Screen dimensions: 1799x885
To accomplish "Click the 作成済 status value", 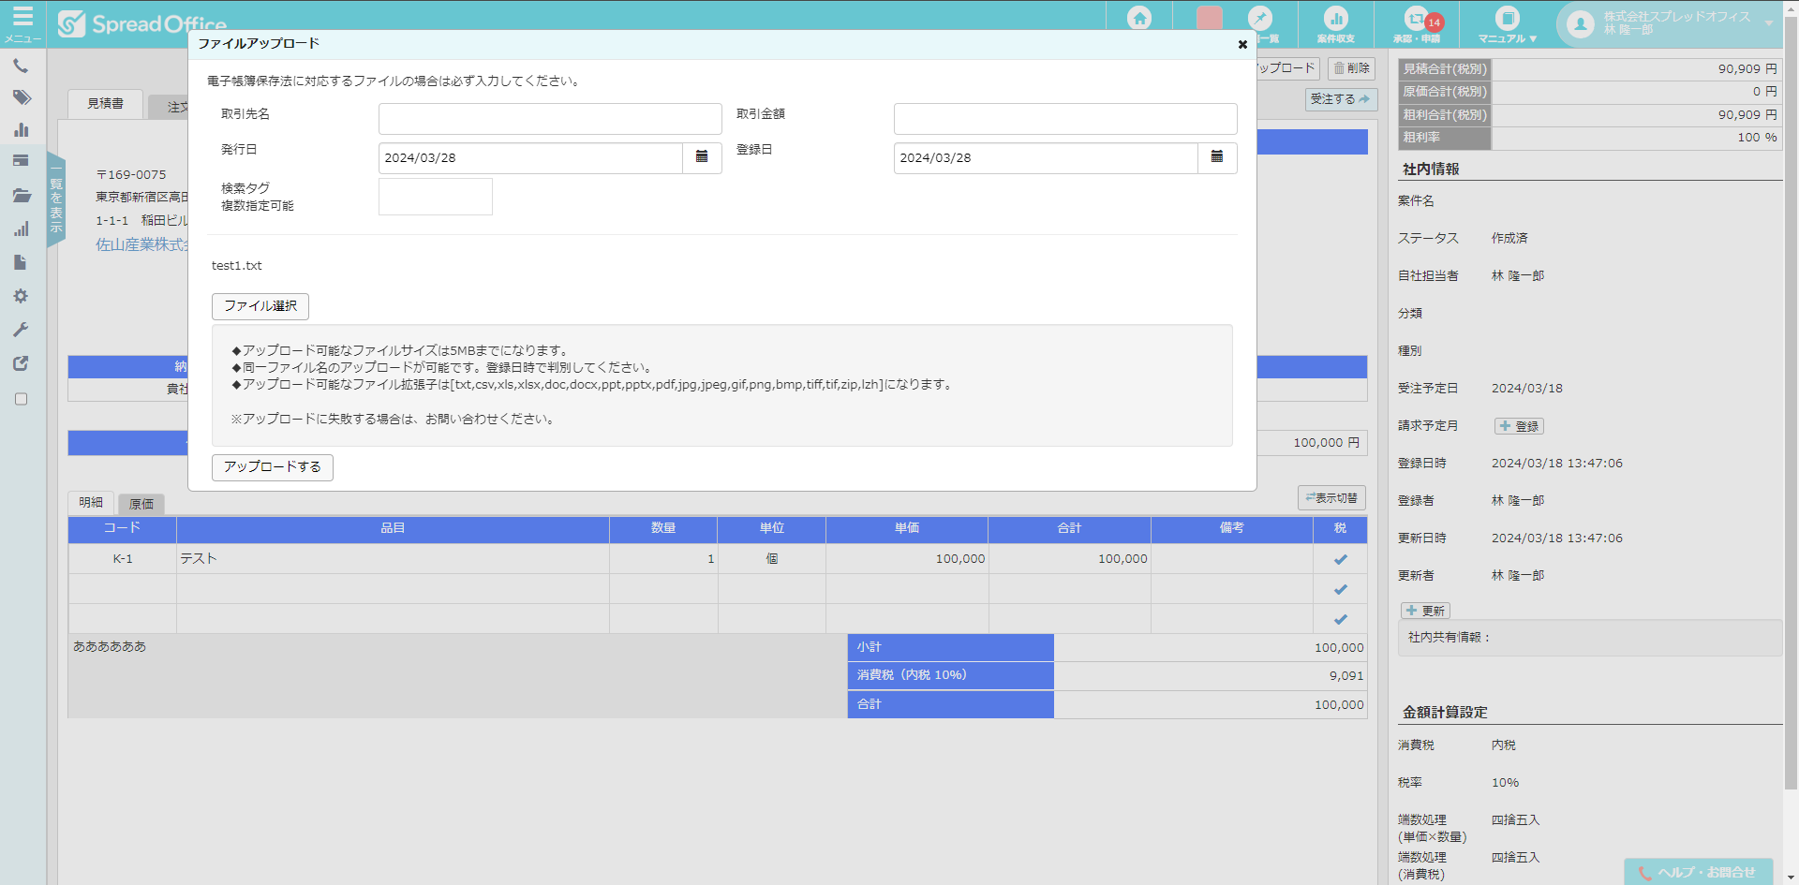I will 1509,239.
